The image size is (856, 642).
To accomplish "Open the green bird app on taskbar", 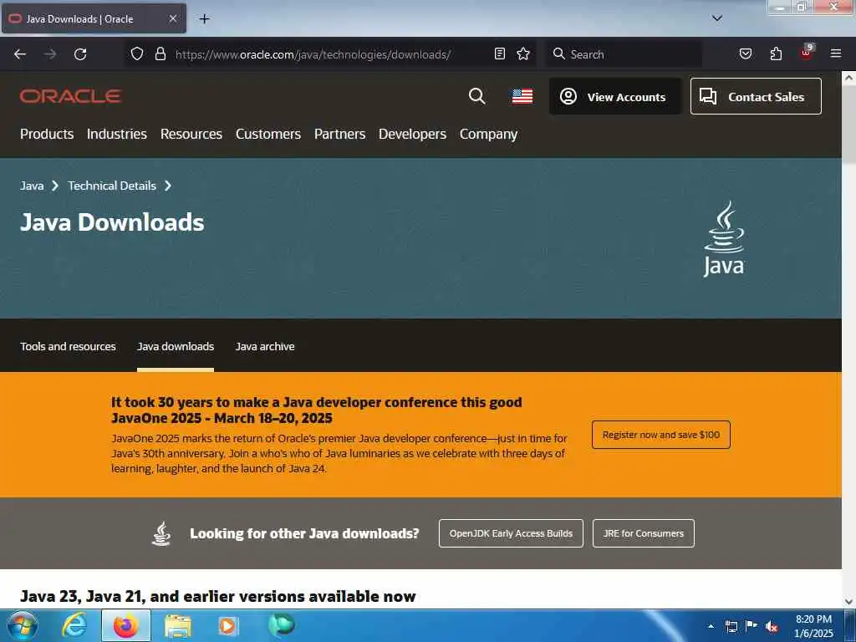I will [281, 625].
